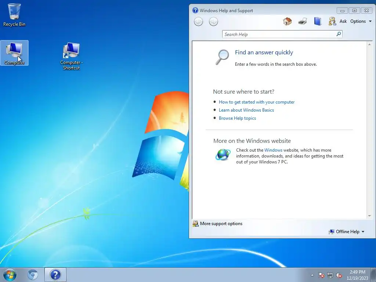Viewport: 376px width, 282px height.
Task: Open Chrome browser from taskbar
Action: click(x=33, y=275)
